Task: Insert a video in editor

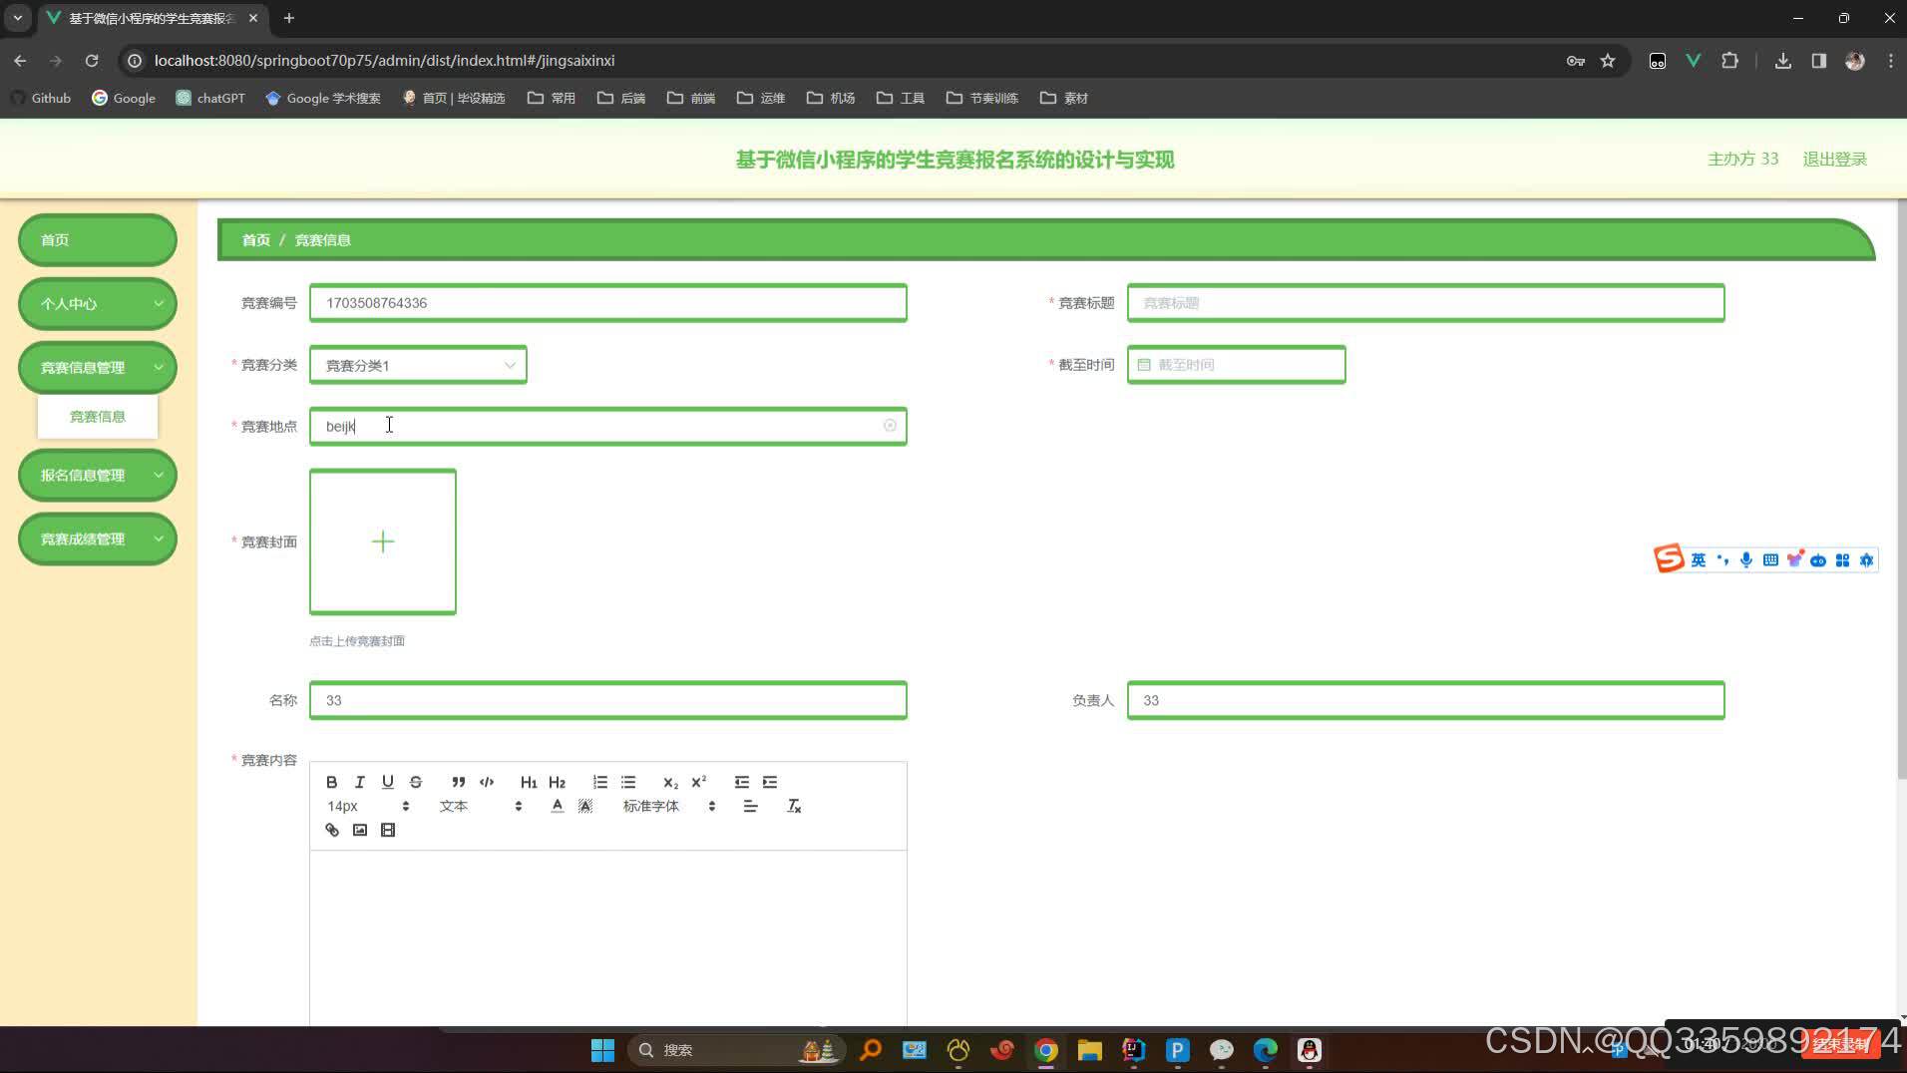Action: point(388,830)
